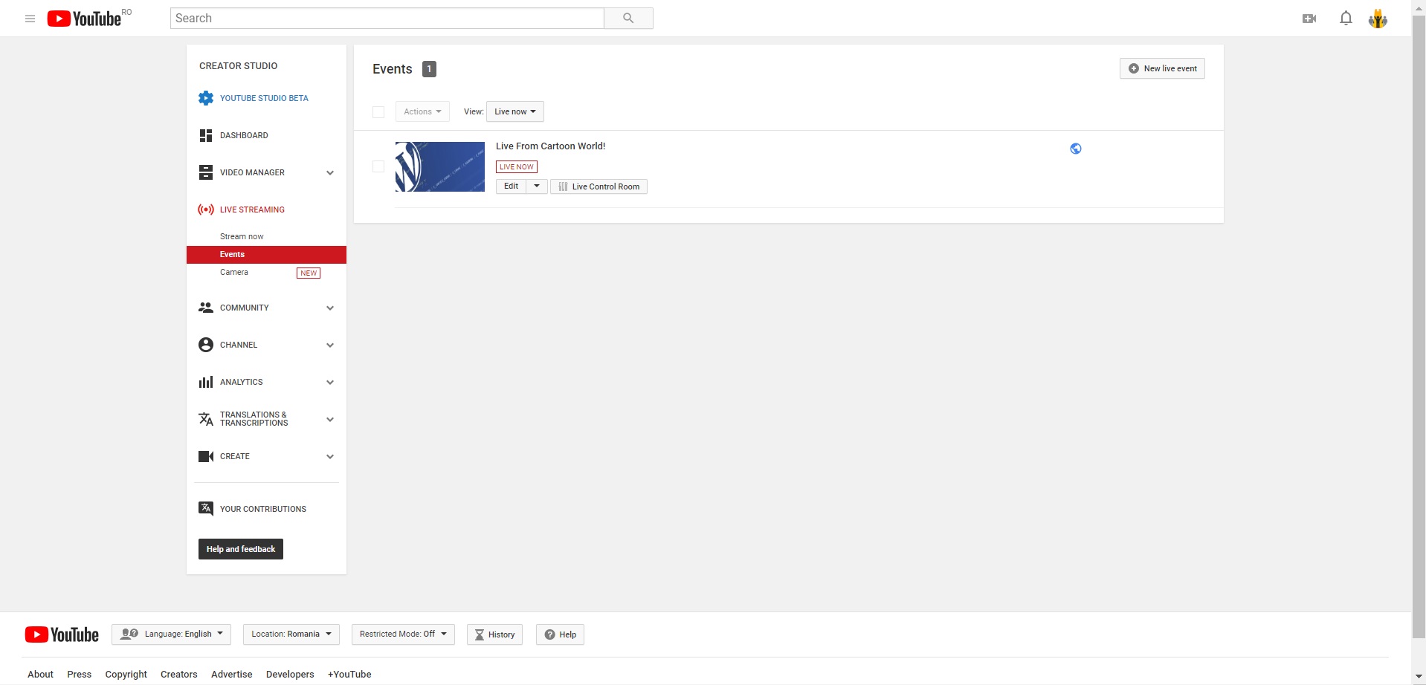Select the Live Streaming section icon
The image size is (1426, 685).
click(205, 210)
